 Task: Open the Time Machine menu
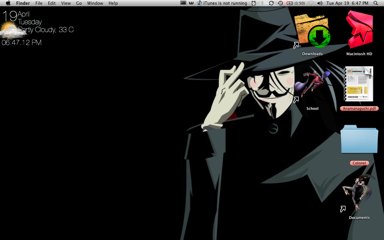[x=280, y=3]
